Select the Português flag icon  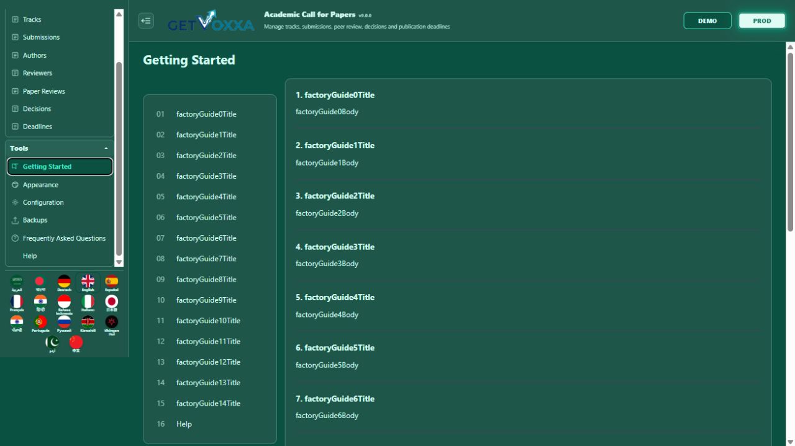click(40, 324)
